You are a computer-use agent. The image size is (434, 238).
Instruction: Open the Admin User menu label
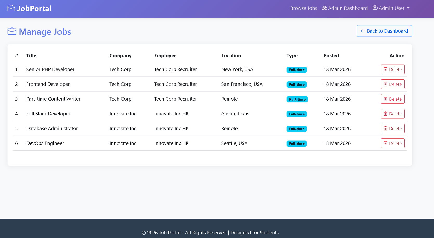(x=391, y=8)
